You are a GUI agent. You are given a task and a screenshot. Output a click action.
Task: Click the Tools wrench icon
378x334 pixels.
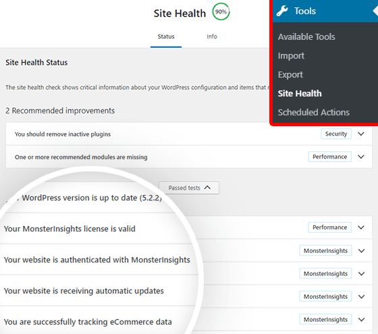pos(282,11)
